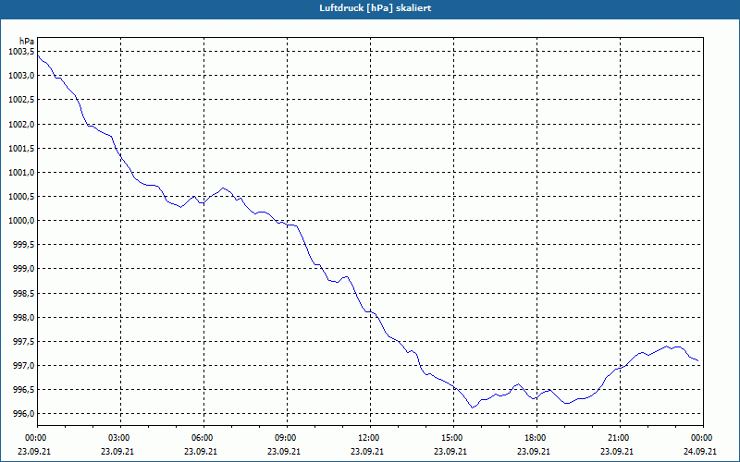Viewport: 740px width, 462px height.
Task: Select the 998,5 y-axis label
Action: click(x=24, y=293)
